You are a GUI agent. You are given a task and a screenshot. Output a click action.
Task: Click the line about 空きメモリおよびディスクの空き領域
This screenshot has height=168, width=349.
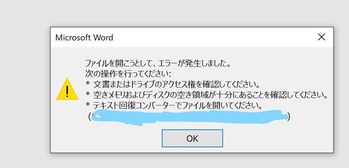207,95
